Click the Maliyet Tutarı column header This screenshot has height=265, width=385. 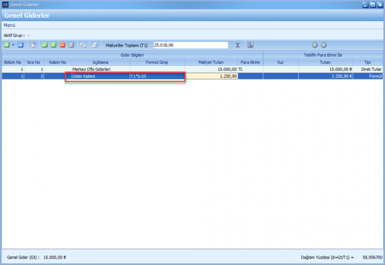click(x=211, y=62)
